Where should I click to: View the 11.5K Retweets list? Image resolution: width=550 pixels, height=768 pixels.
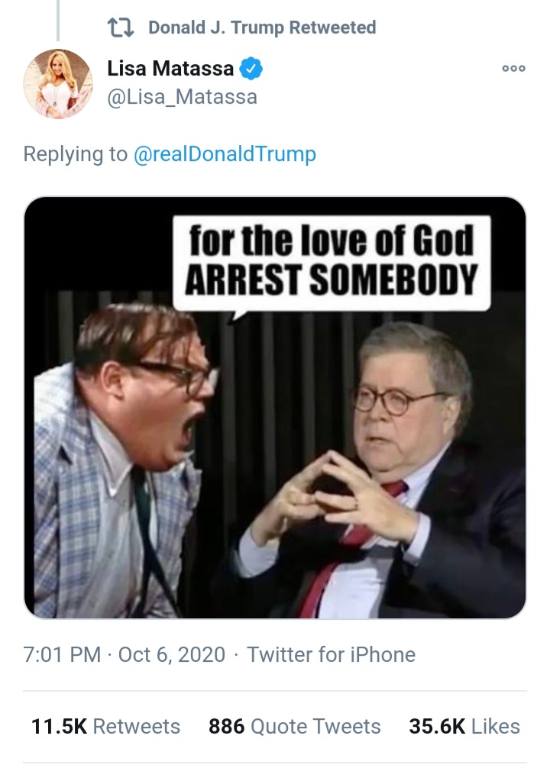tap(105, 726)
